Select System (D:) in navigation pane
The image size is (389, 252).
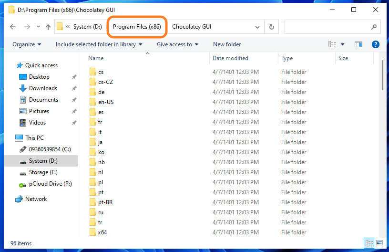tap(41, 161)
